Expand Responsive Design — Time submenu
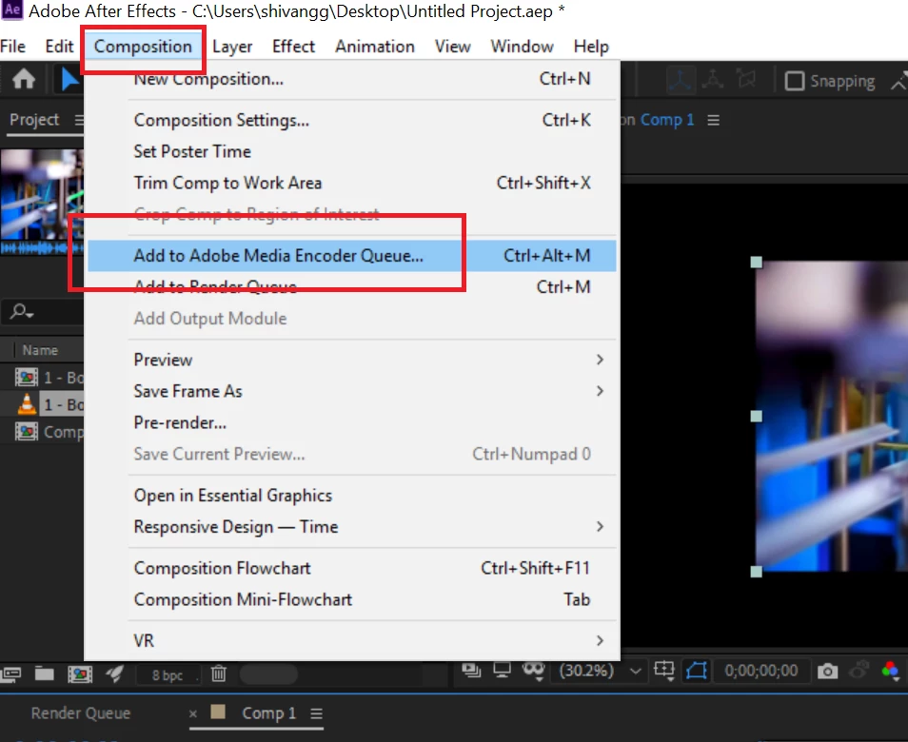This screenshot has width=908, height=742. click(x=600, y=527)
